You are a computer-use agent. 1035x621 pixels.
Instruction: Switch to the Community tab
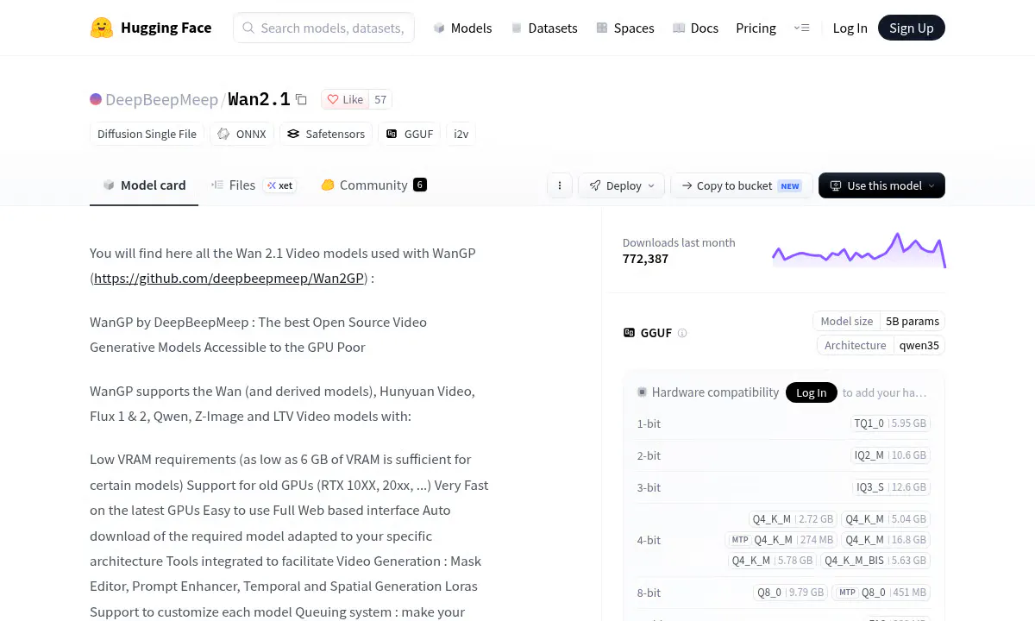point(373,185)
